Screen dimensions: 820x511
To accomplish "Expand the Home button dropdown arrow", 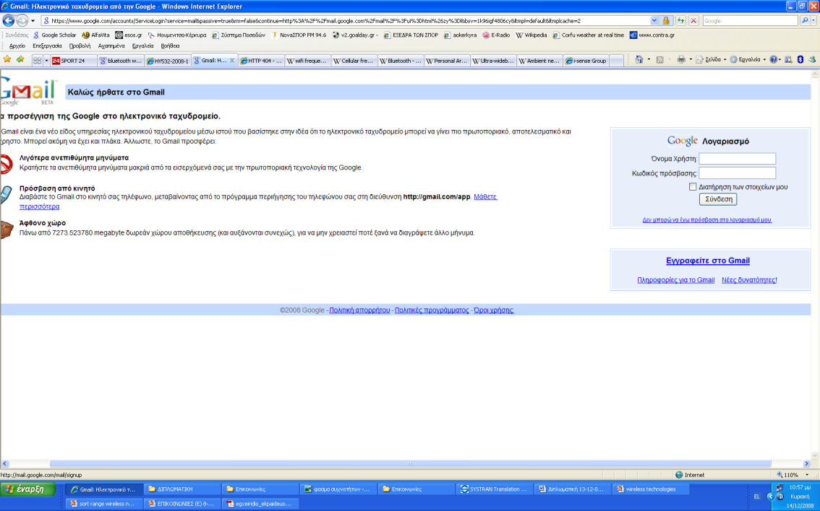I will pos(649,59).
